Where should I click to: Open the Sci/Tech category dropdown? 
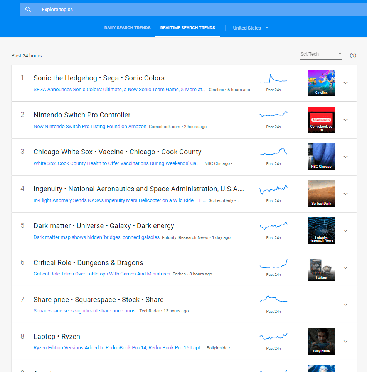coord(321,54)
